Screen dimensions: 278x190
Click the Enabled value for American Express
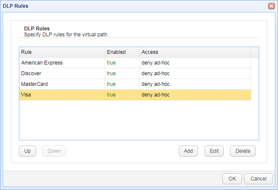pyautogui.click(x=111, y=63)
